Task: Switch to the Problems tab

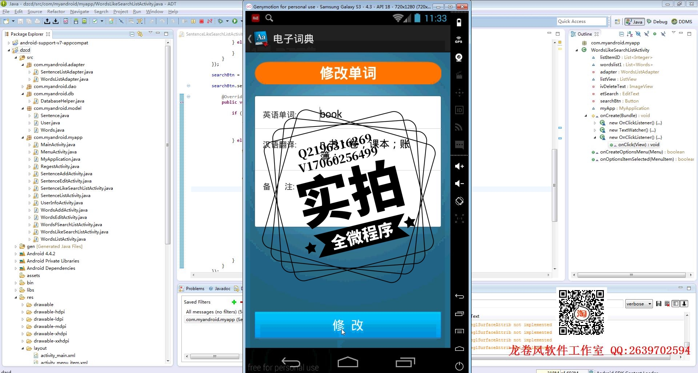Action: [x=192, y=289]
